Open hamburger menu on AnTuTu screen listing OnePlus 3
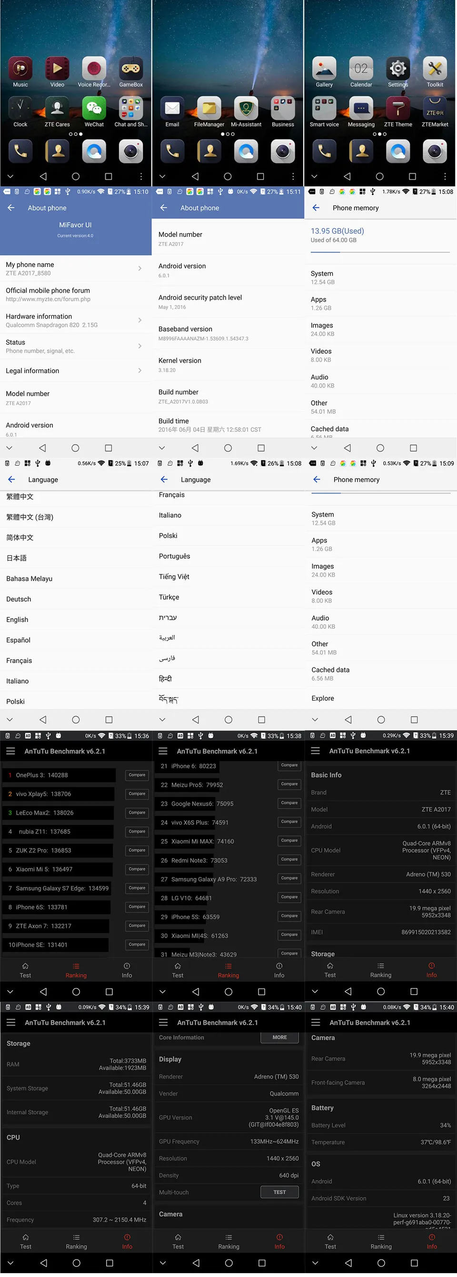The image size is (457, 1277). (x=10, y=751)
